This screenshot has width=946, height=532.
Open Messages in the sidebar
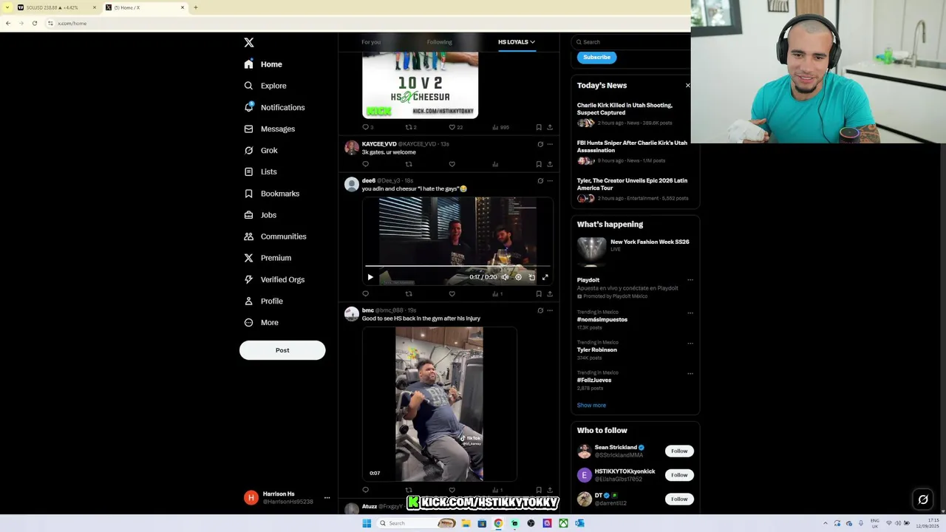click(270, 129)
